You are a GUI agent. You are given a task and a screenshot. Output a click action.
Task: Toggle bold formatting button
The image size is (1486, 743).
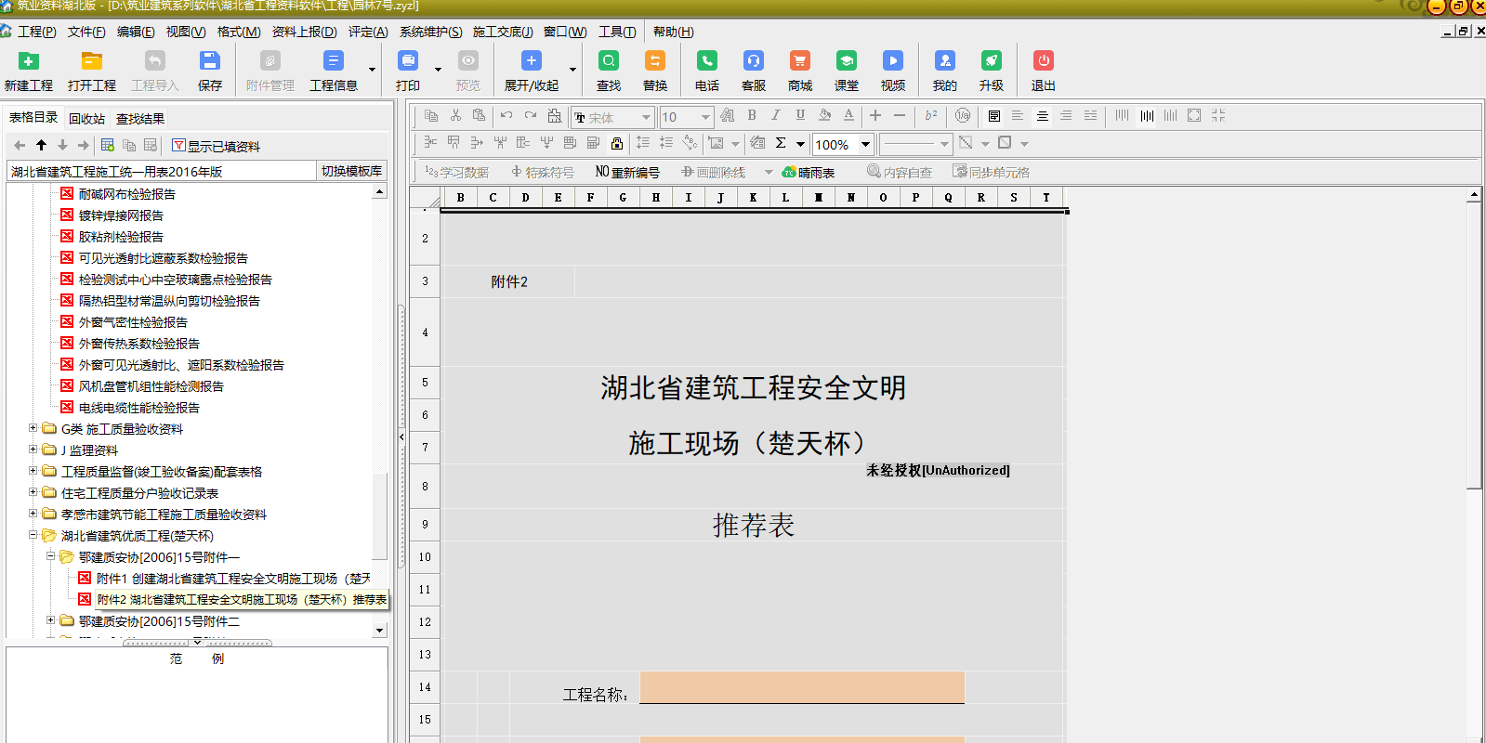tap(751, 116)
